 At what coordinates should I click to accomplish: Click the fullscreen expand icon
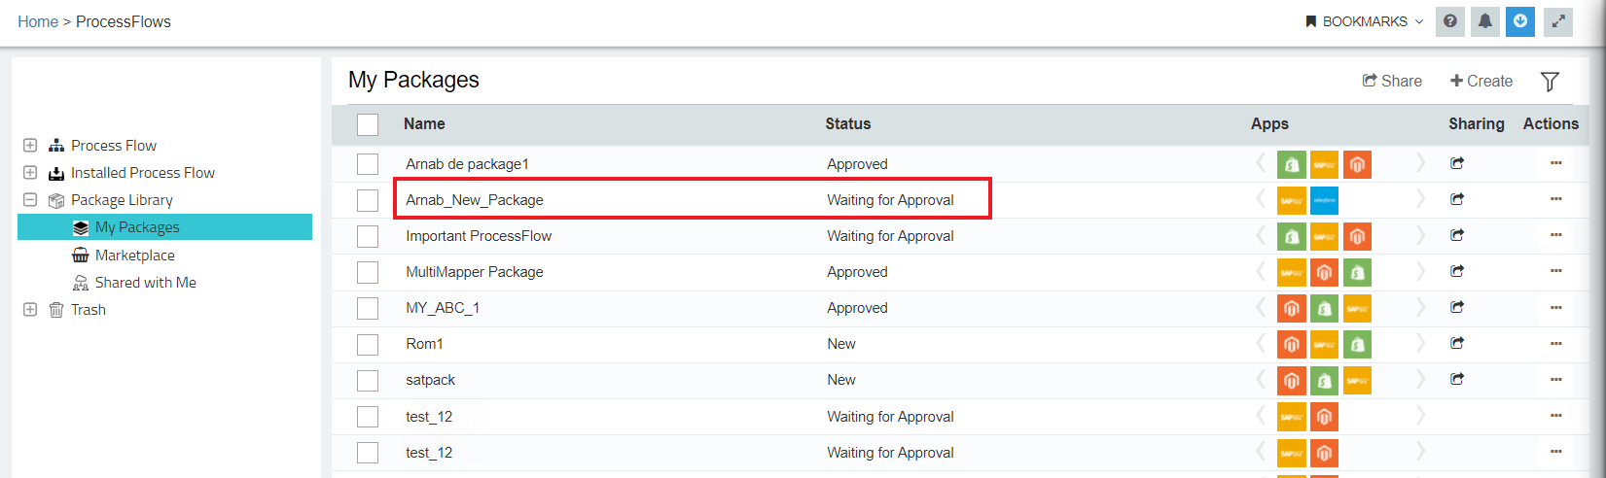(x=1558, y=21)
